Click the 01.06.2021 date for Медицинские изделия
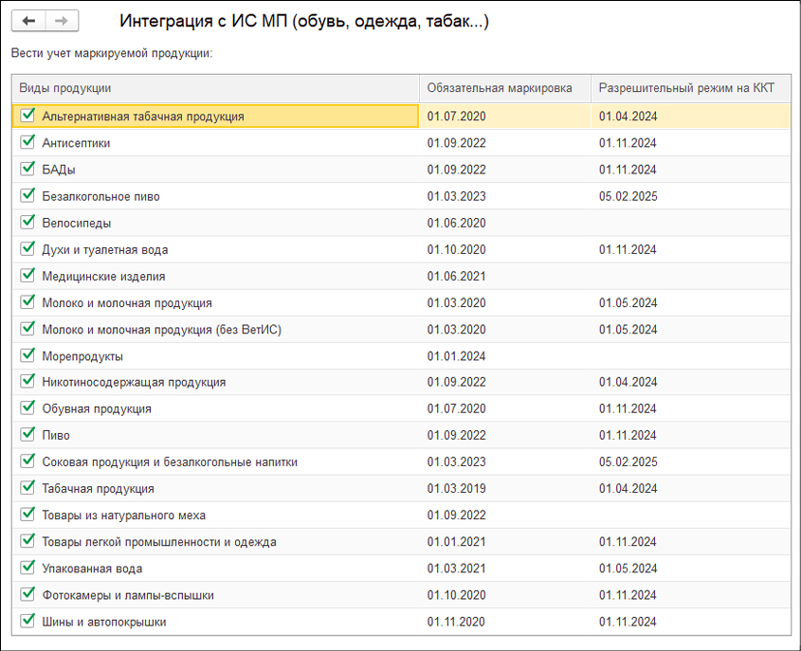Viewport: 801px width, 651px height. click(x=457, y=277)
